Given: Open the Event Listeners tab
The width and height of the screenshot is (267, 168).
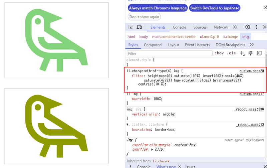Looking at the screenshot, I should pyautogui.click(x=197, y=45).
